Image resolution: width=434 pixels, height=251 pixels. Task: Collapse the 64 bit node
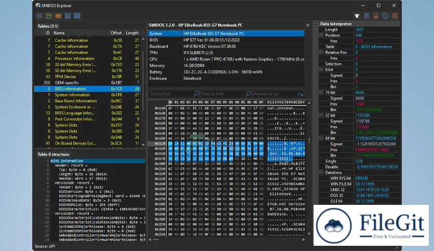click(321, 138)
